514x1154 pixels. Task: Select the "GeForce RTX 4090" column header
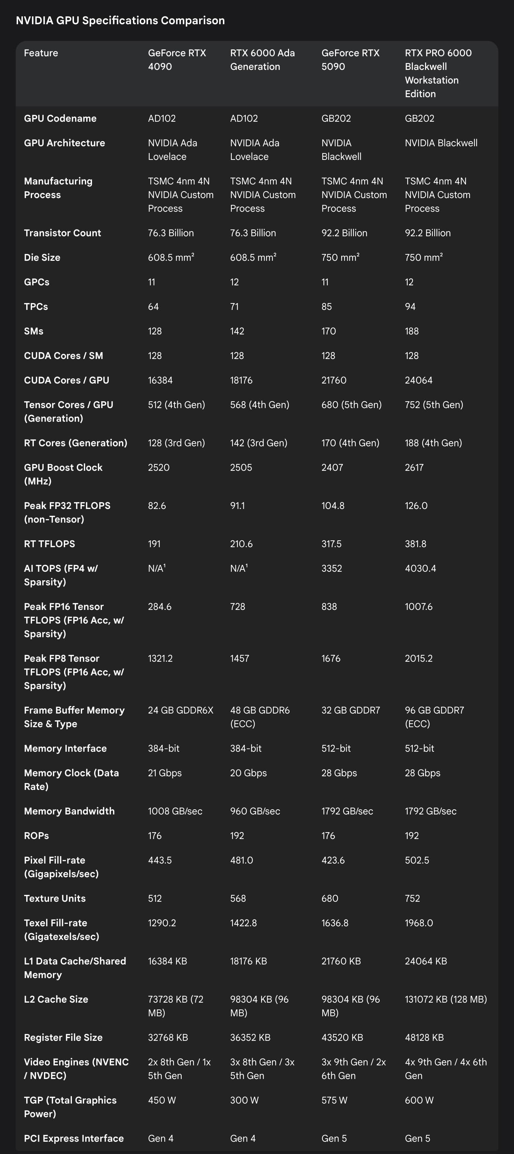177,60
